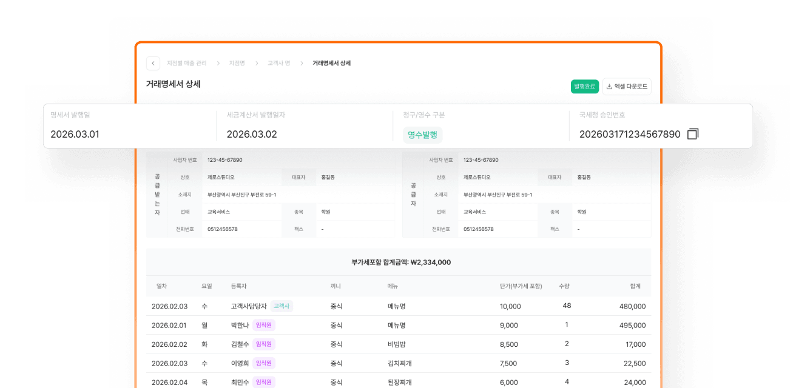The image size is (796, 388).
Task: Click 0512456578 in the 공급받는자 table
Action: click(x=223, y=229)
